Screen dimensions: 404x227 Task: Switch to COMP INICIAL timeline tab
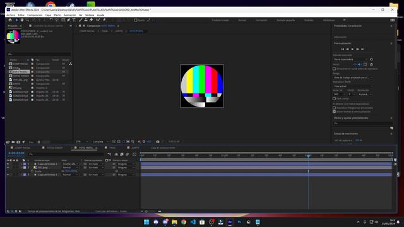(23, 148)
